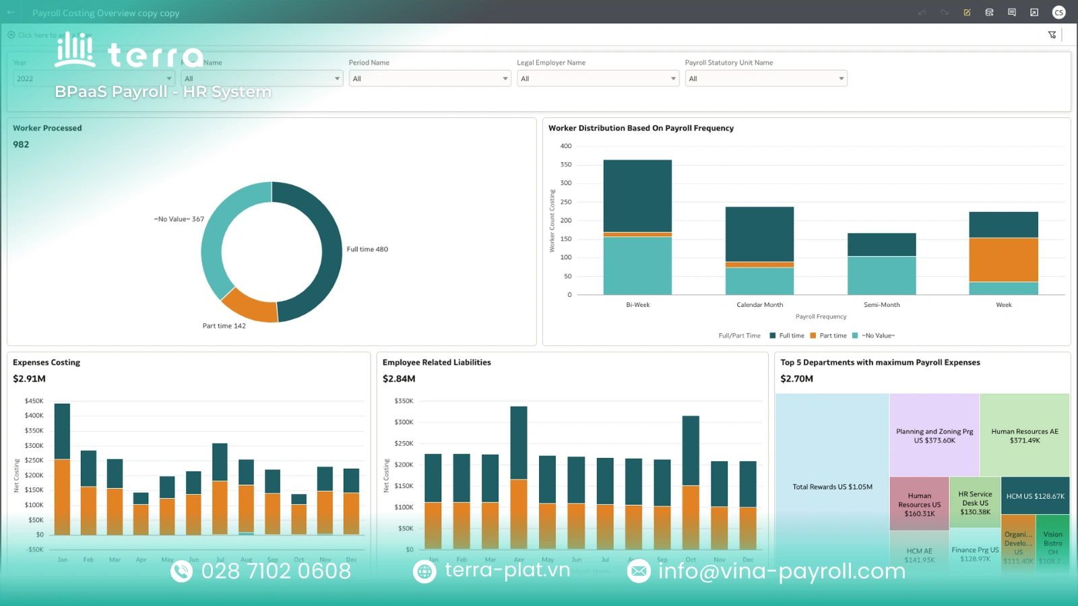Click the ~No Value~ legend swatch

[855, 335]
